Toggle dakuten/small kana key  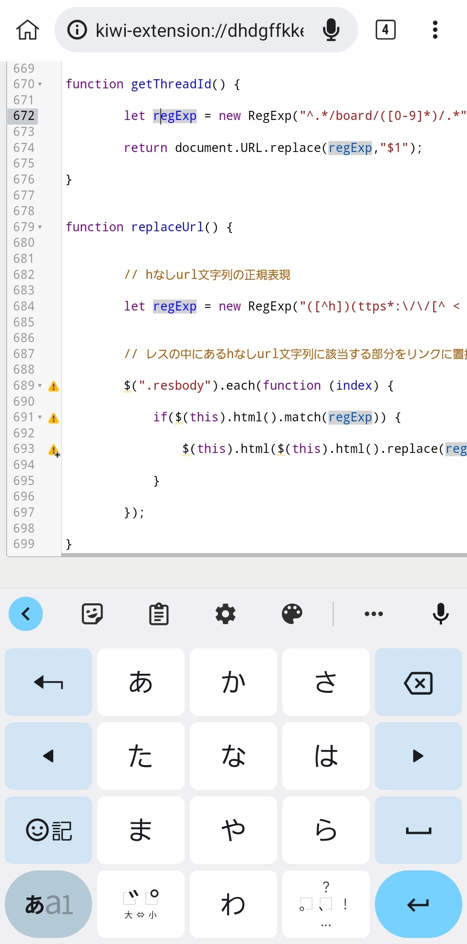point(141,904)
